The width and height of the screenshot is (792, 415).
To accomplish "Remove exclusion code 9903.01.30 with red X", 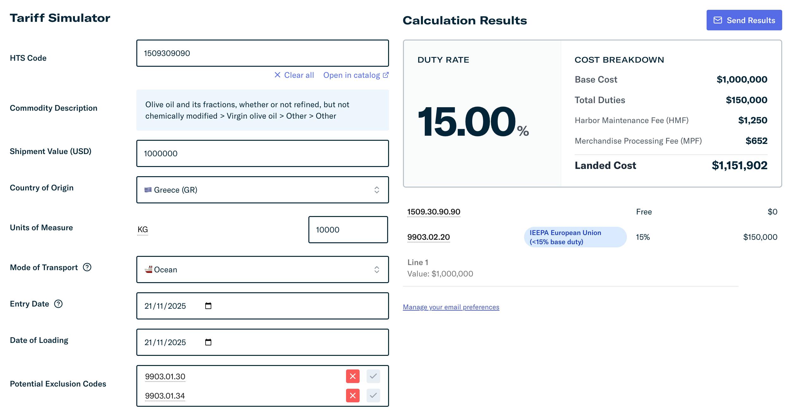I will click(352, 376).
